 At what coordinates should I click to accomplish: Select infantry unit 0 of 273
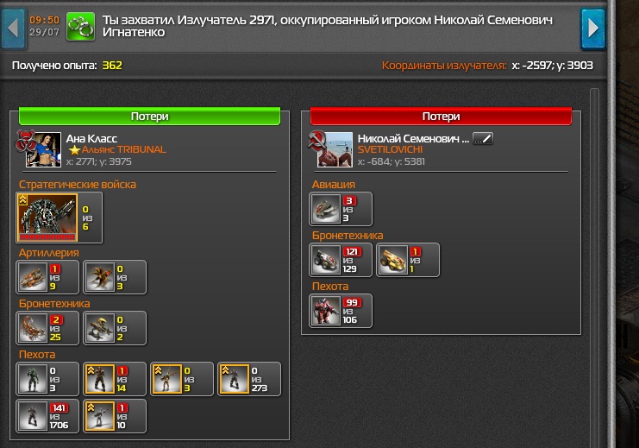(249, 379)
